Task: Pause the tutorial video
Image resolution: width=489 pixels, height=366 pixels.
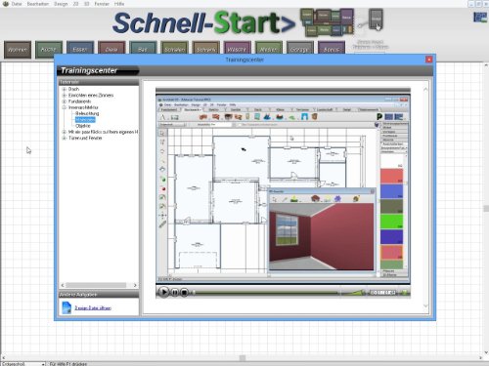Action: (175, 293)
